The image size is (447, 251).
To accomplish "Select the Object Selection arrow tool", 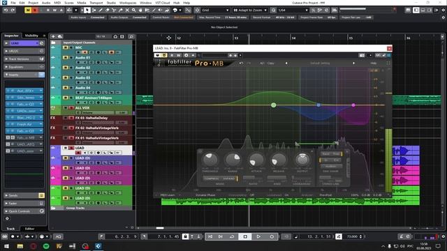I will (x=87, y=10).
